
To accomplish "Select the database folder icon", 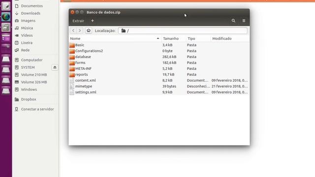I will (x=72, y=57).
